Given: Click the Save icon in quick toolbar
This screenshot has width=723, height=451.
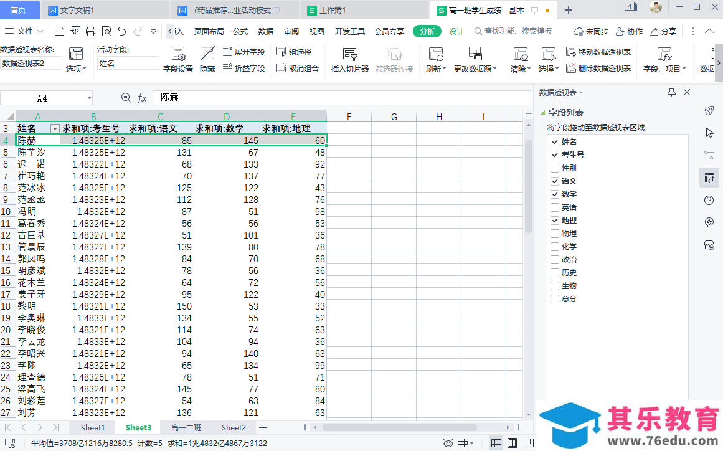Looking at the screenshot, I should tap(59, 31).
